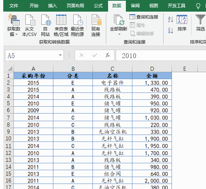This screenshot has height=189, width=206.
Task: Click header cell 金额
Action: [x=152, y=75]
